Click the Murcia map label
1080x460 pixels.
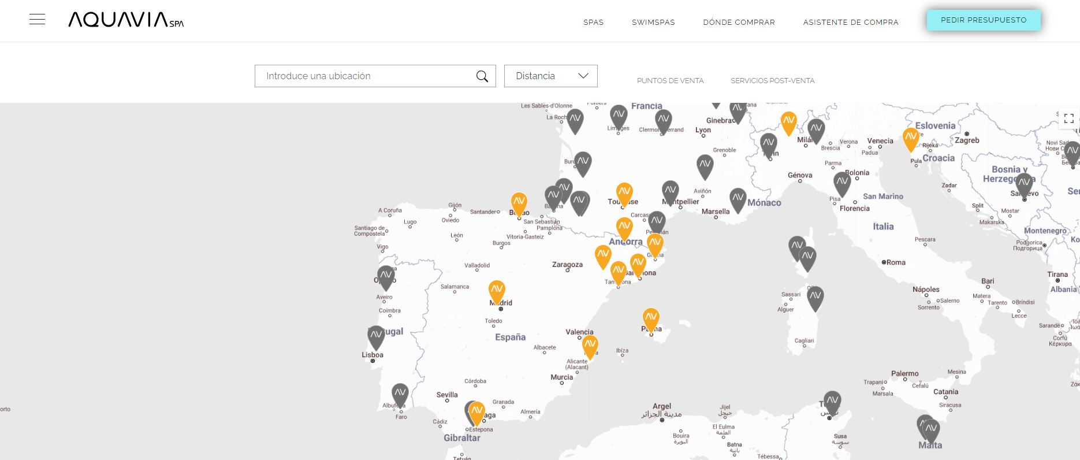point(561,377)
